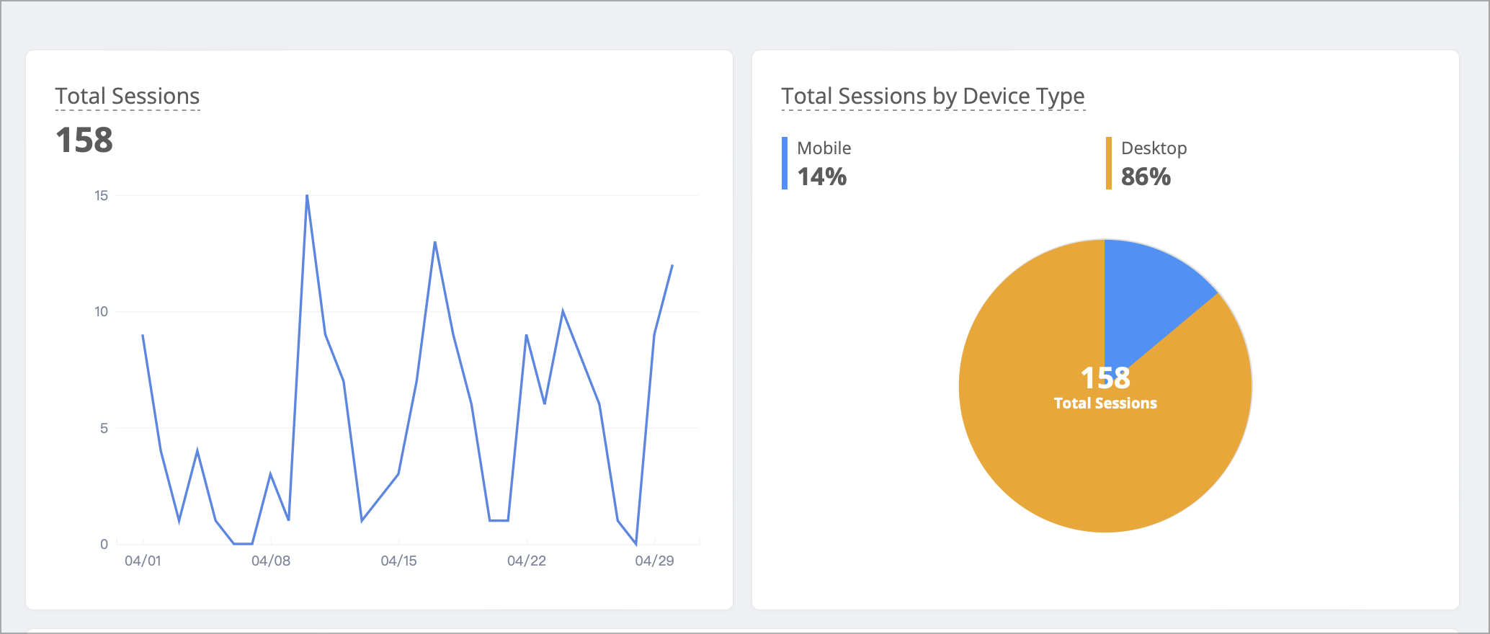Click the 04/15 x-axis date label

[398, 561]
